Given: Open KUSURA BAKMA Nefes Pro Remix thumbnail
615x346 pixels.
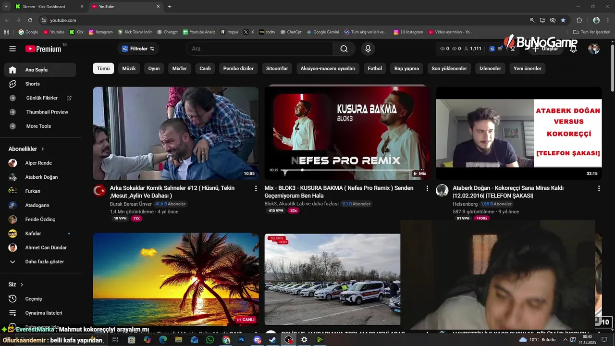Looking at the screenshot, I should click(347, 133).
